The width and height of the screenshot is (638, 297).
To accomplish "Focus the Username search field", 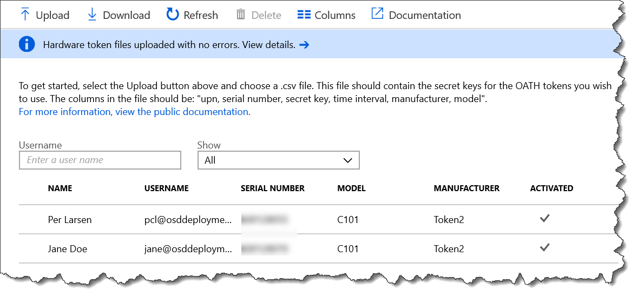I will pyautogui.click(x=100, y=160).
